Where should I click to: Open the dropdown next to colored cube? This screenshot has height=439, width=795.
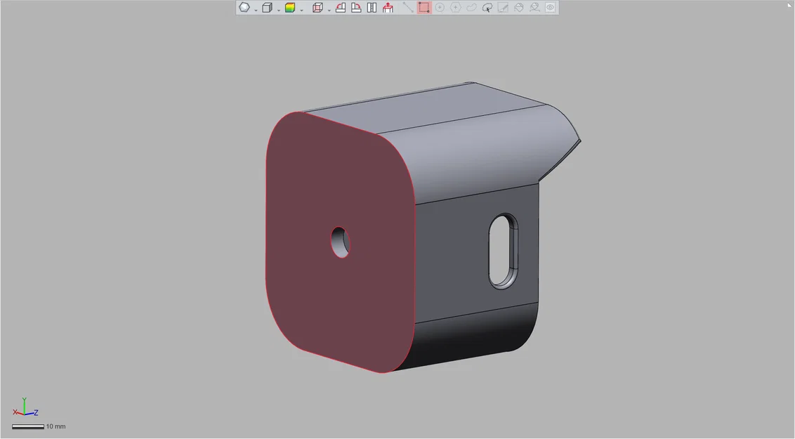[302, 10]
